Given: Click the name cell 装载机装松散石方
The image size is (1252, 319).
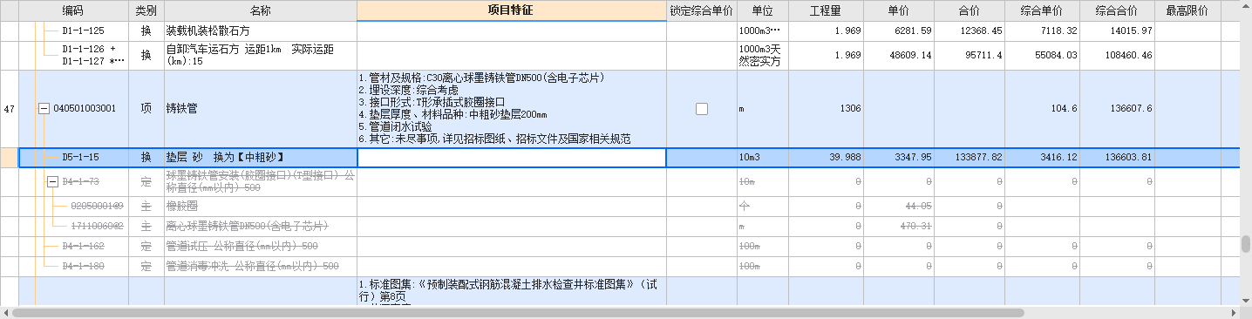Looking at the screenshot, I should click(x=261, y=31).
